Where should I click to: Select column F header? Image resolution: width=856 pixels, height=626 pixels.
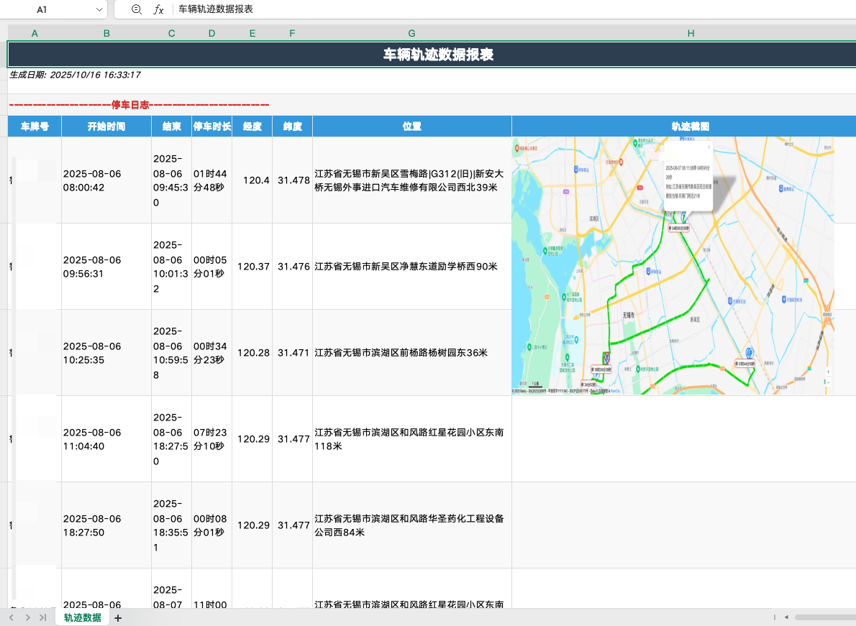292,33
